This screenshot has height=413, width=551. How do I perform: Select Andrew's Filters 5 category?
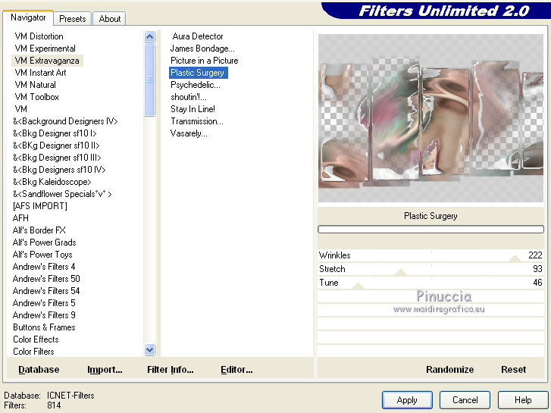point(43,303)
